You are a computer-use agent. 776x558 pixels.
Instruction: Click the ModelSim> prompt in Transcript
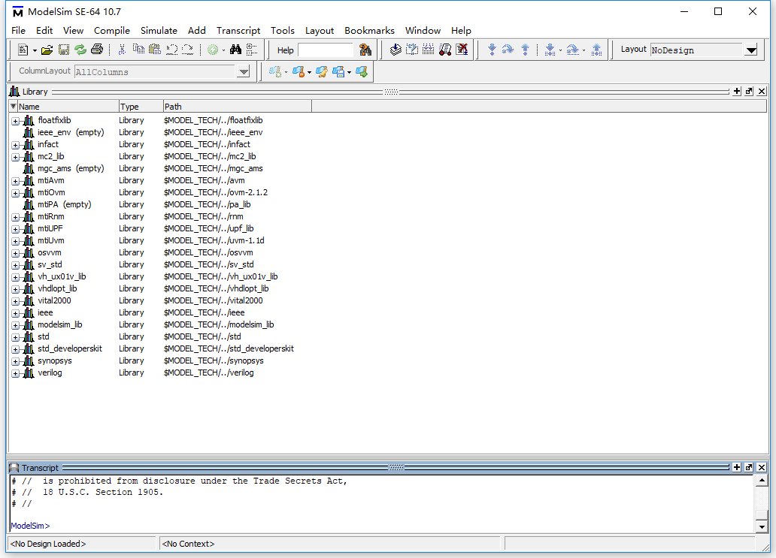click(x=31, y=526)
